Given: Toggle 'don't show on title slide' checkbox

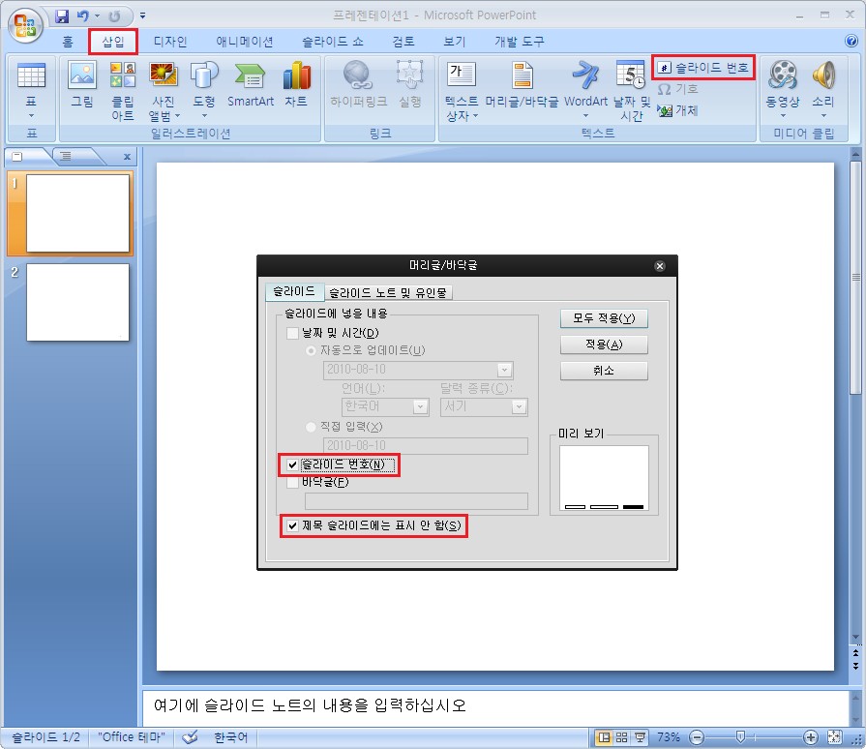Looking at the screenshot, I should coord(293,525).
